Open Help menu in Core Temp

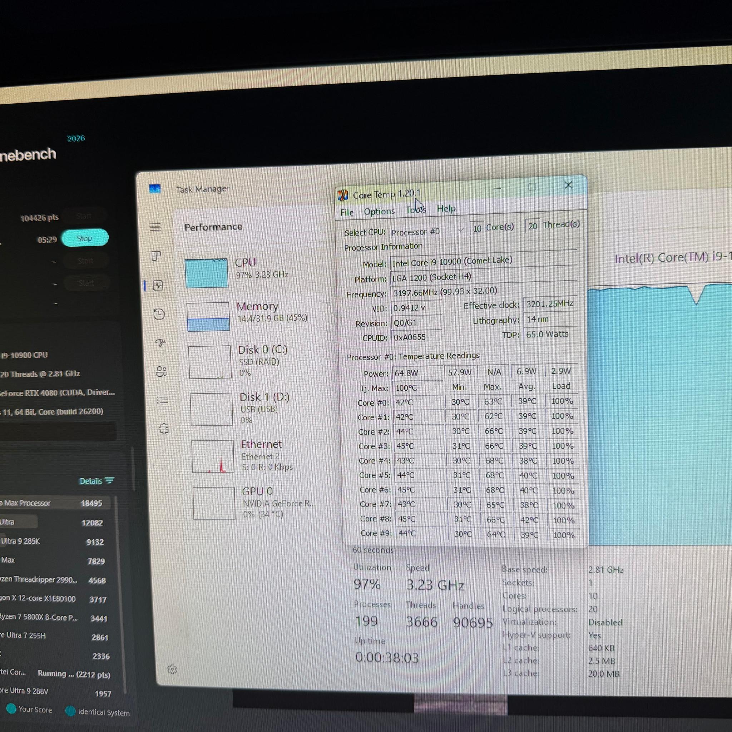point(446,208)
